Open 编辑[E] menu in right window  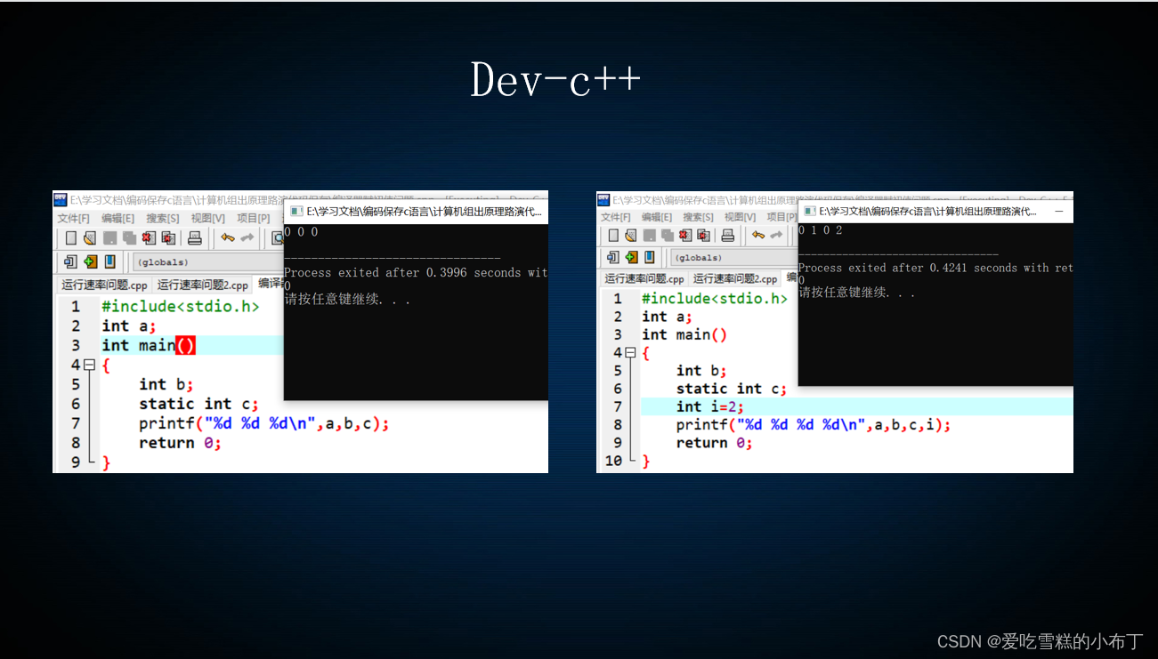pos(658,217)
